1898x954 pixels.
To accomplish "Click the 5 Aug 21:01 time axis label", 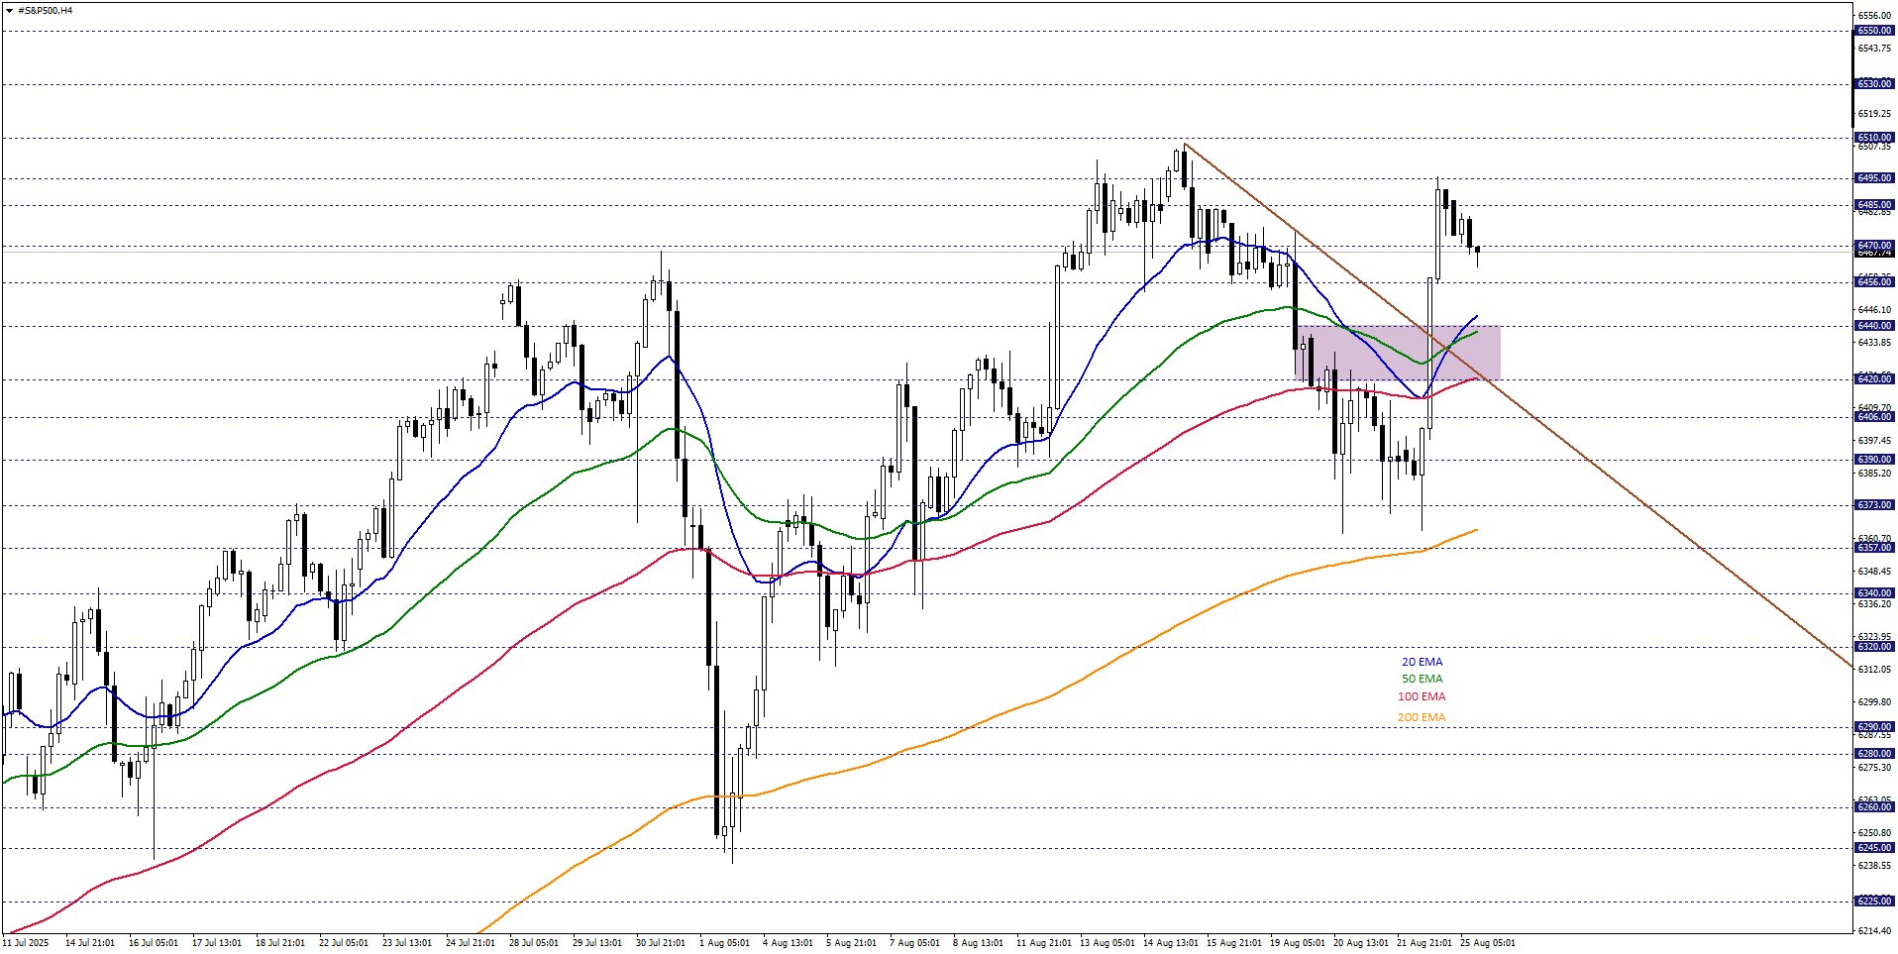I will point(852,943).
